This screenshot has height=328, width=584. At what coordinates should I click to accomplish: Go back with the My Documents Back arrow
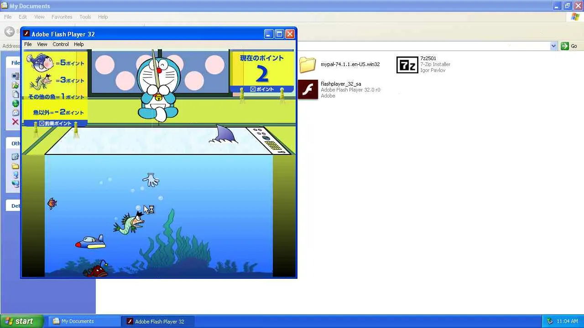9,31
